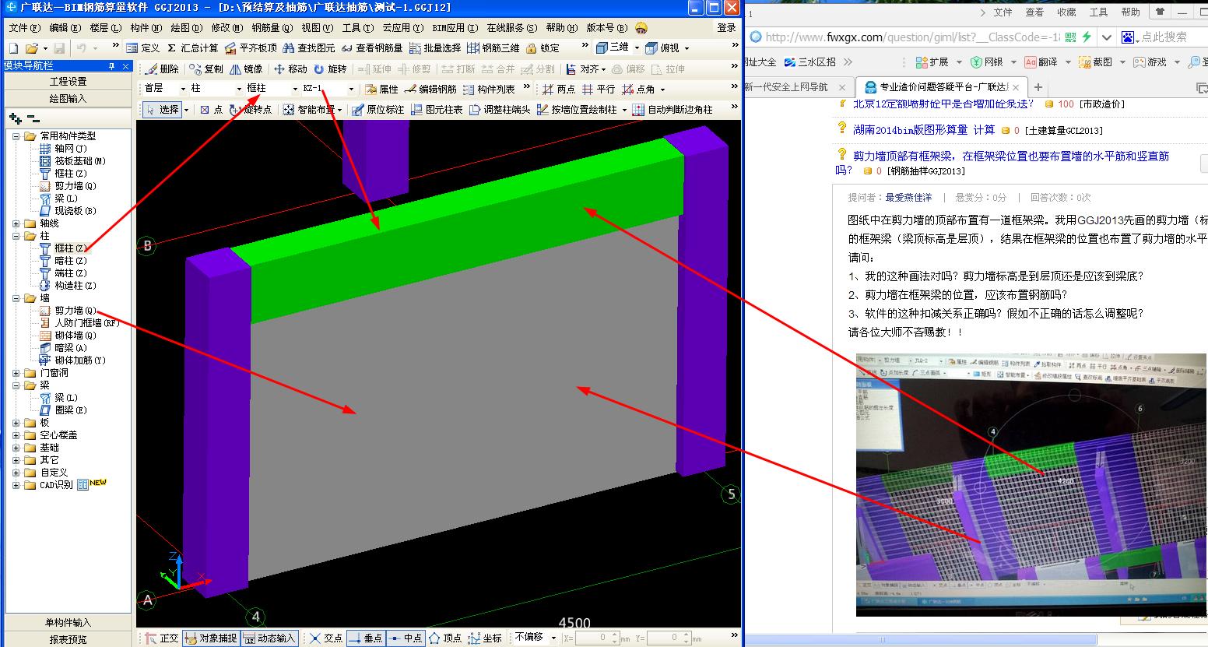Open file via the folder icon
The image size is (1208, 647).
click(31, 48)
